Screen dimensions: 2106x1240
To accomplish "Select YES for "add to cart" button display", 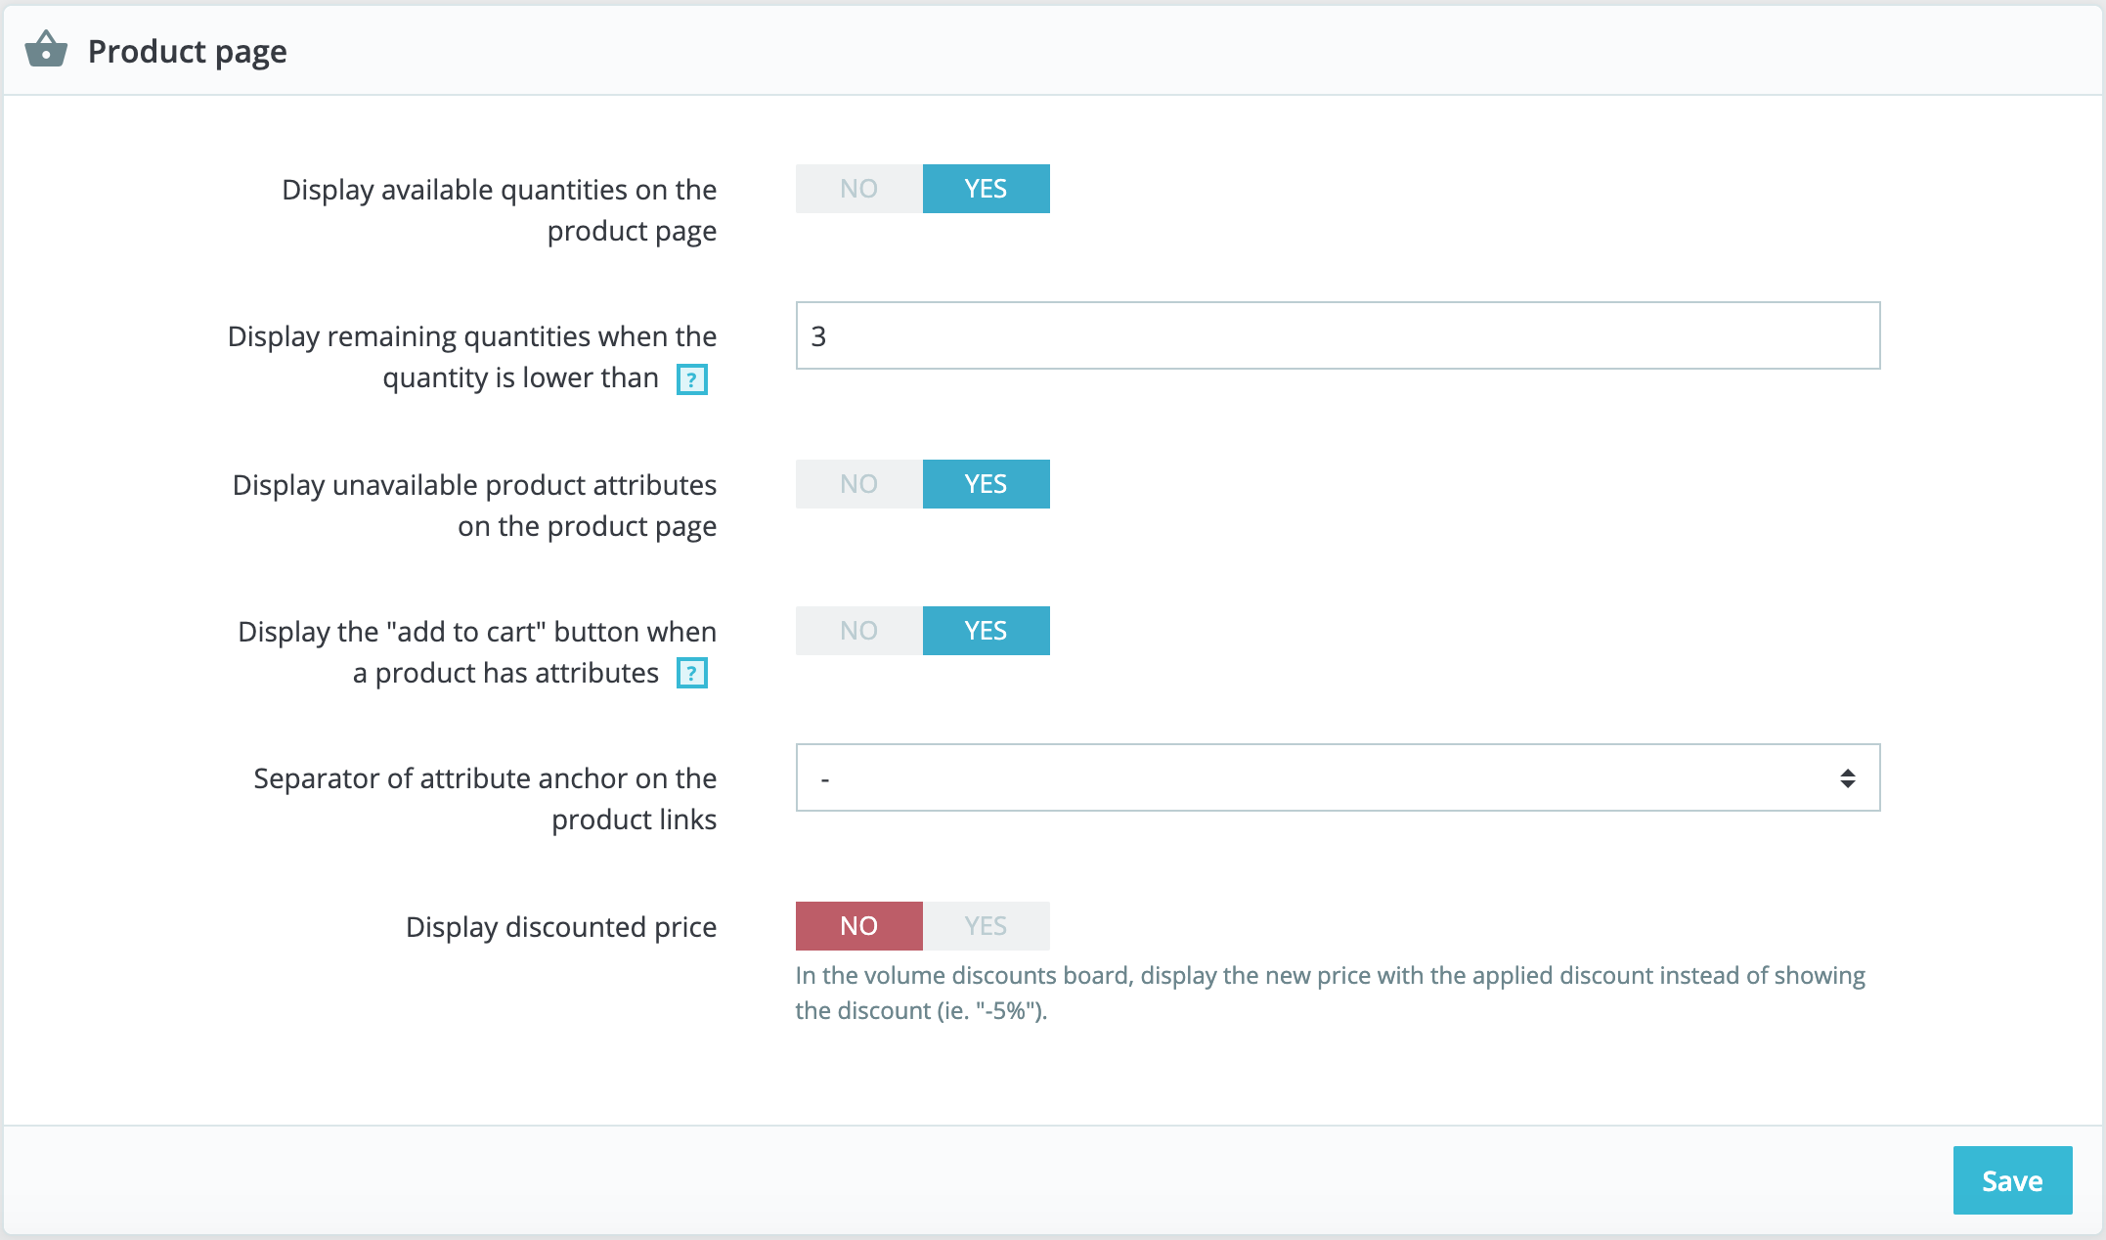I will click(x=987, y=631).
